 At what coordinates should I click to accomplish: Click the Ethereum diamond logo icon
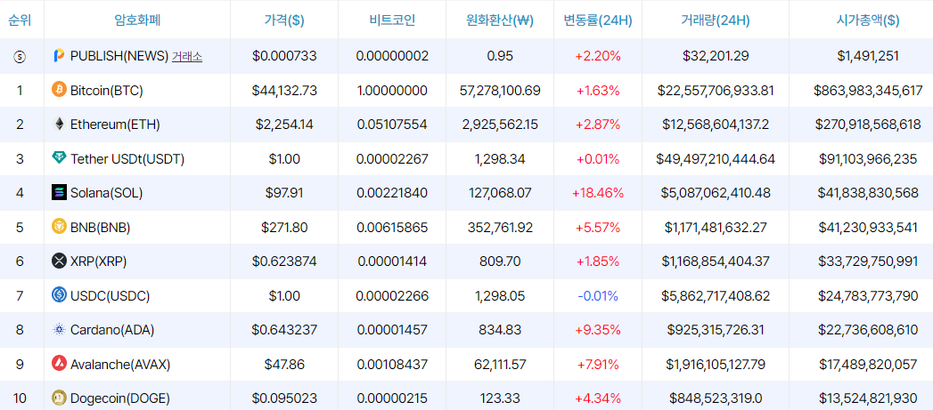click(x=59, y=125)
